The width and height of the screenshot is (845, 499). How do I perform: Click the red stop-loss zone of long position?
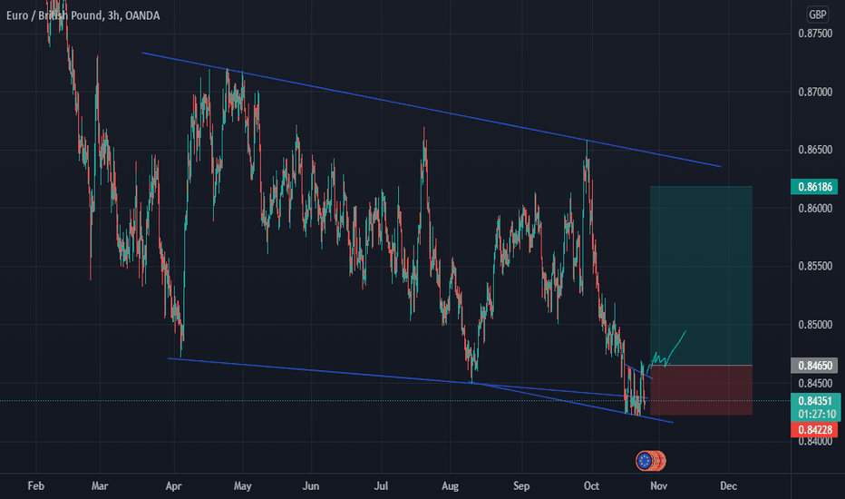pos(701,390)
